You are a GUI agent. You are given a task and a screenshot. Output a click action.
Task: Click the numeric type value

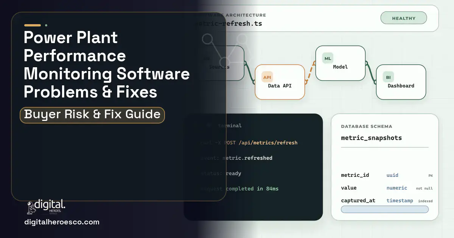(397, 188)
